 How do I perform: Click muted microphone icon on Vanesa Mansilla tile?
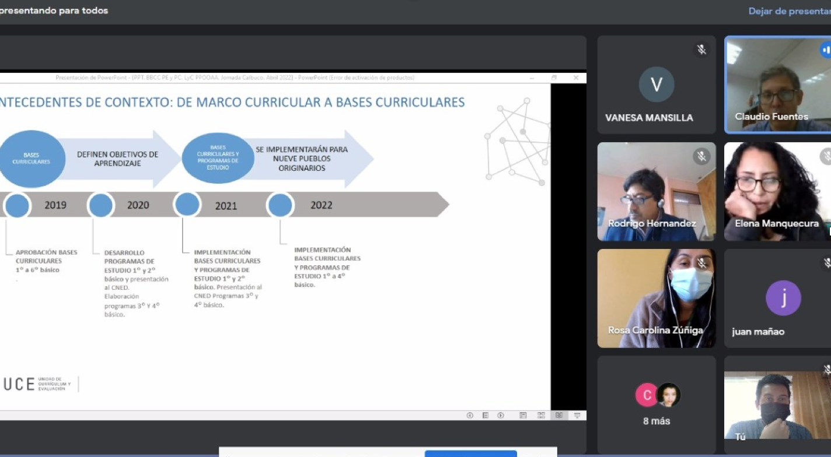701,50
